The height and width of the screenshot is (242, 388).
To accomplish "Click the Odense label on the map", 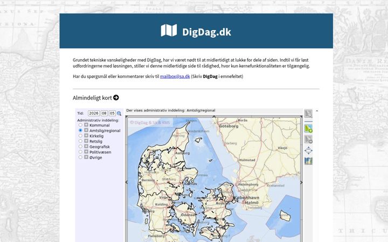I will [188, 215].
